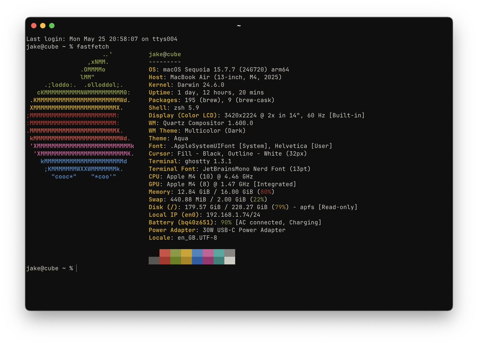
Task: Click the '~' window title
Action: pyautogui.click(x=239, y=26)
